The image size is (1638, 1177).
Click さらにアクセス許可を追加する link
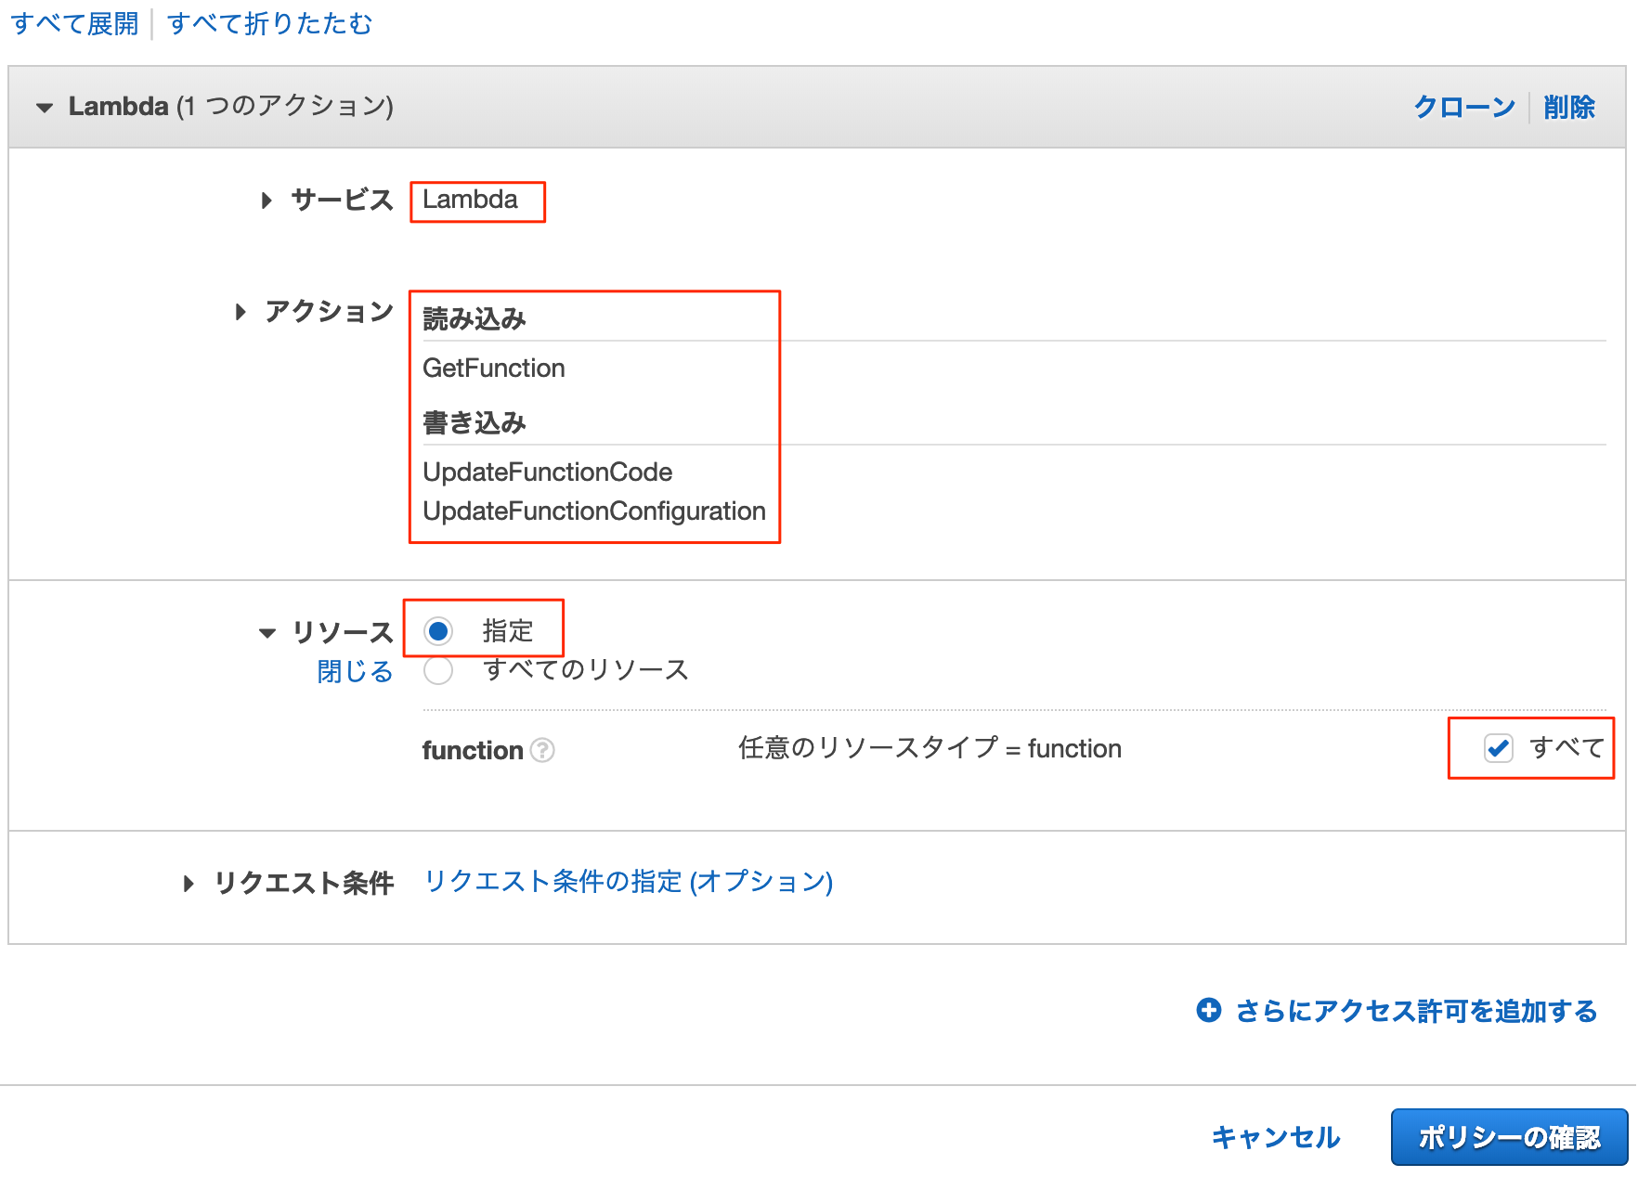1416,1011
